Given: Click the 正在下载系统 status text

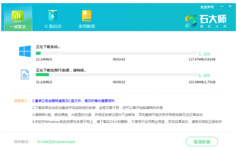Looking at the screenshot, I should (48, 47).
